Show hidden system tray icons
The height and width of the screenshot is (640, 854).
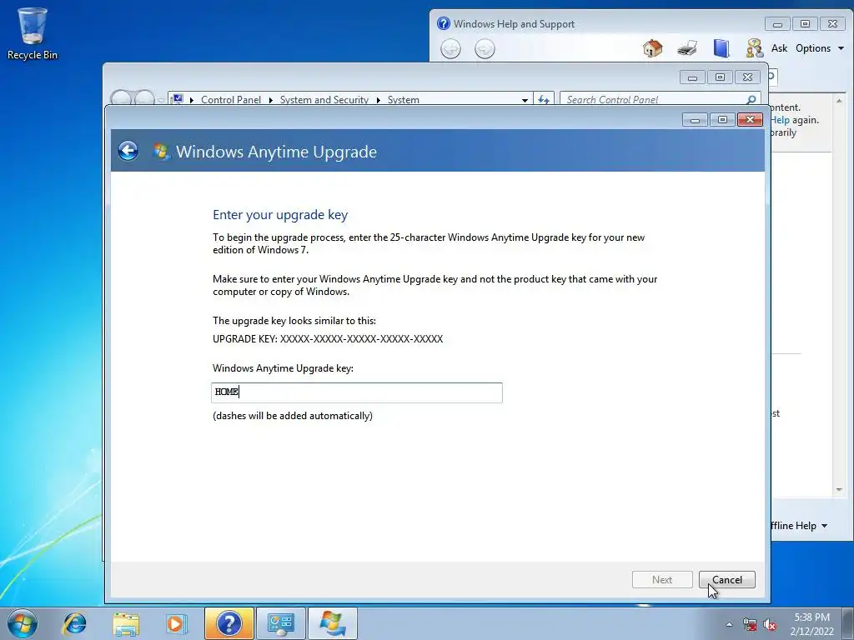[729, 624]
